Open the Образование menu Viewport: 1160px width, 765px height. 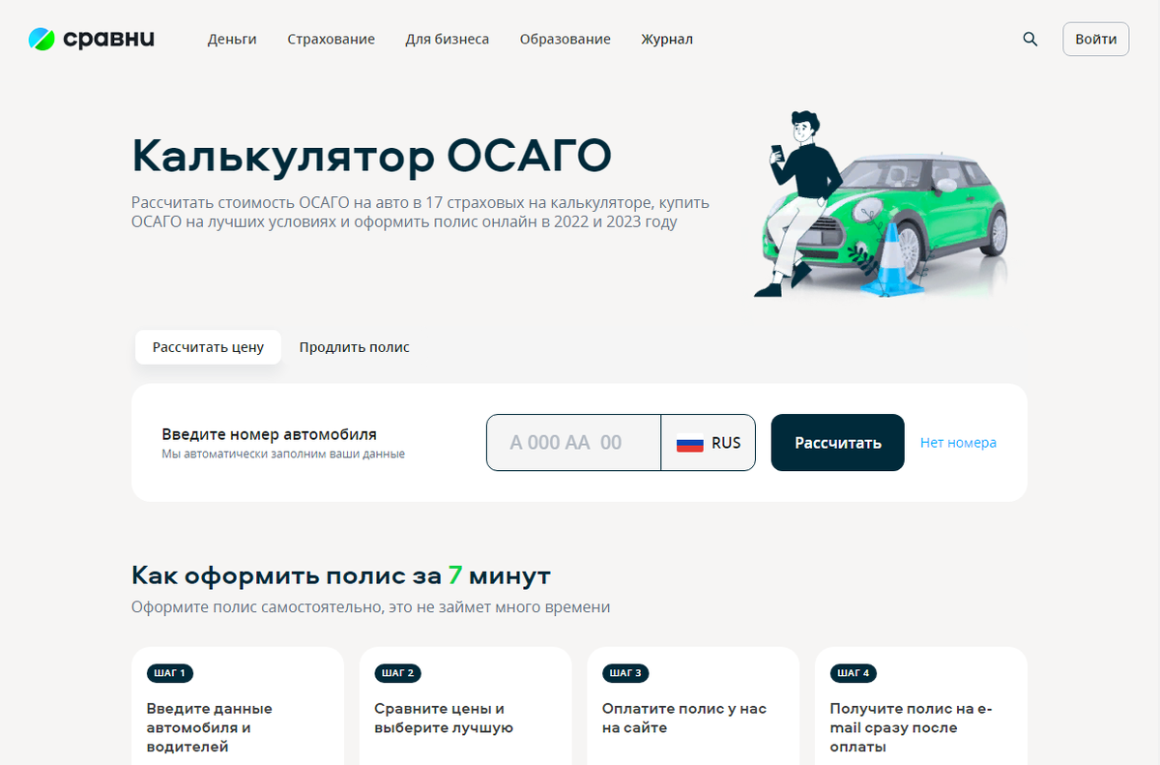(x=565, y=40)
